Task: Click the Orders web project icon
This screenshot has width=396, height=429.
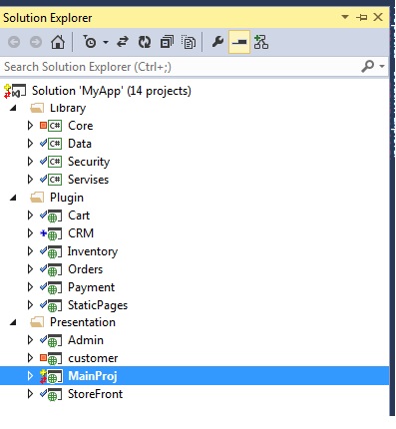Action: click(55, 269)
